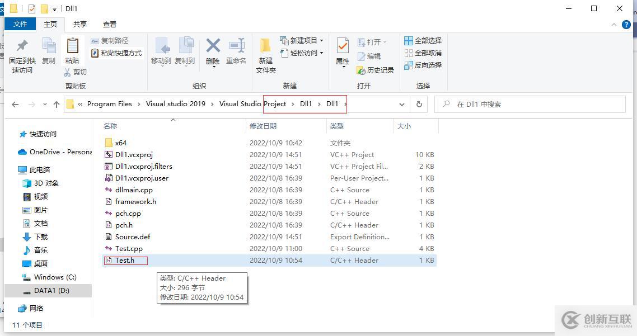
Task: Open the recent locations dropdown arrow
Action: [45, 105]
